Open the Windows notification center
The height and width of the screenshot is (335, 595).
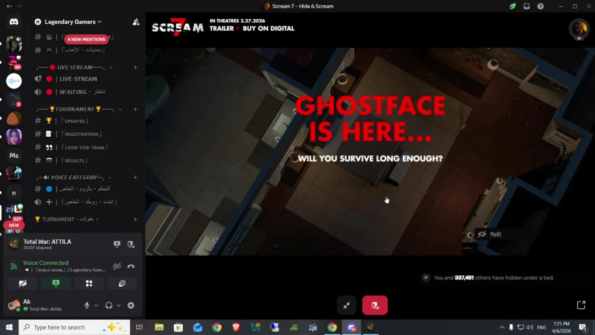point(582,327)
